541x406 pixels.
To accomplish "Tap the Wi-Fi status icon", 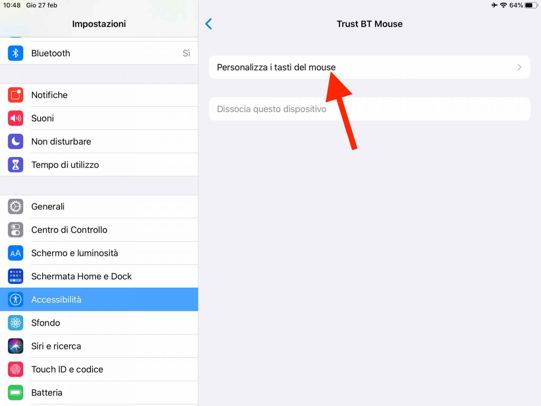I will pyautogui.click(x=503, y=5).
